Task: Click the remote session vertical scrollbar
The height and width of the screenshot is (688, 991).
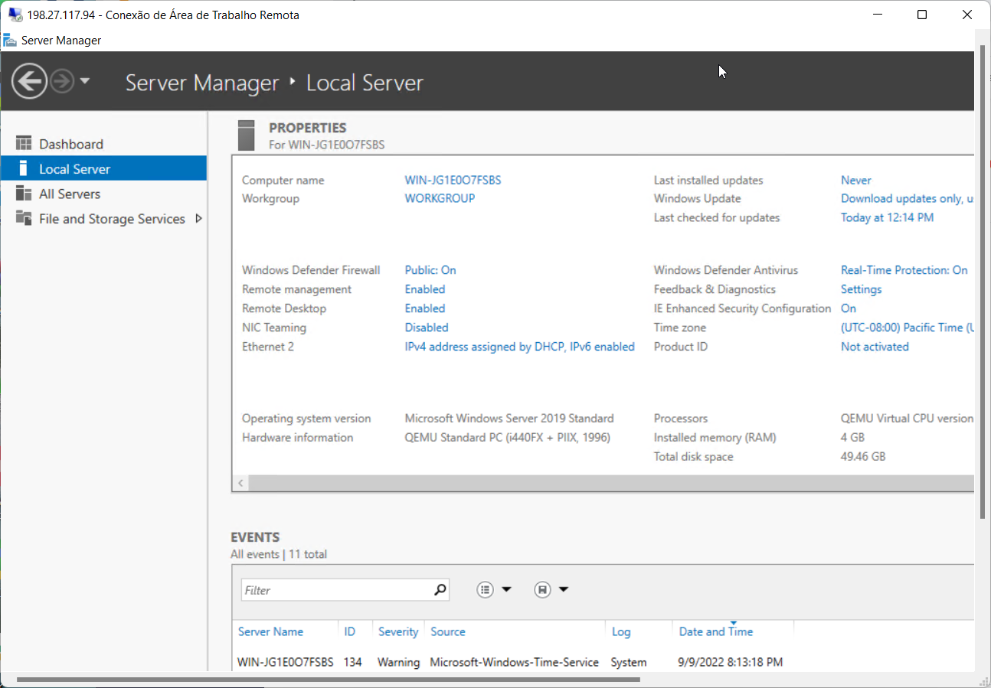Action: click(983, 283)
